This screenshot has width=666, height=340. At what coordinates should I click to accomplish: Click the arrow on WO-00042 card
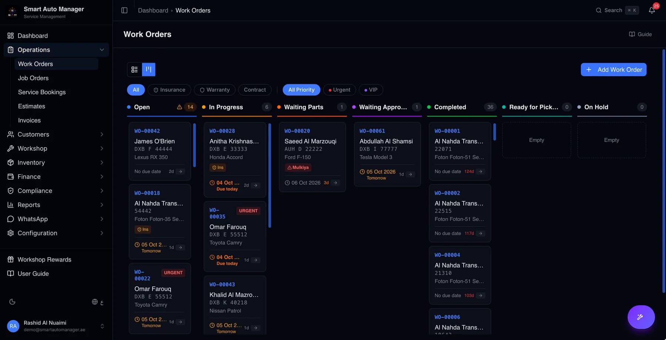(181, 171)
